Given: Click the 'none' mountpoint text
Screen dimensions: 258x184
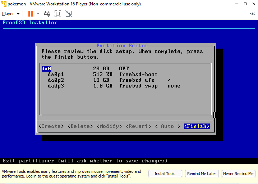Looking at the screenshot, I should tap(174, 86).
